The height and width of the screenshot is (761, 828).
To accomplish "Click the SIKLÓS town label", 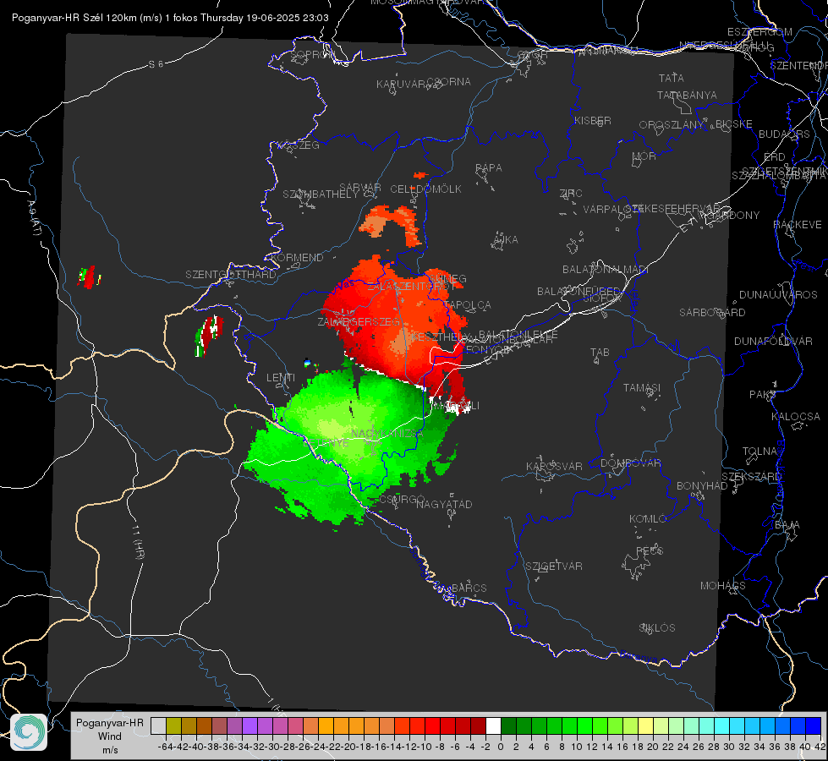I will [x=657, y=628].
